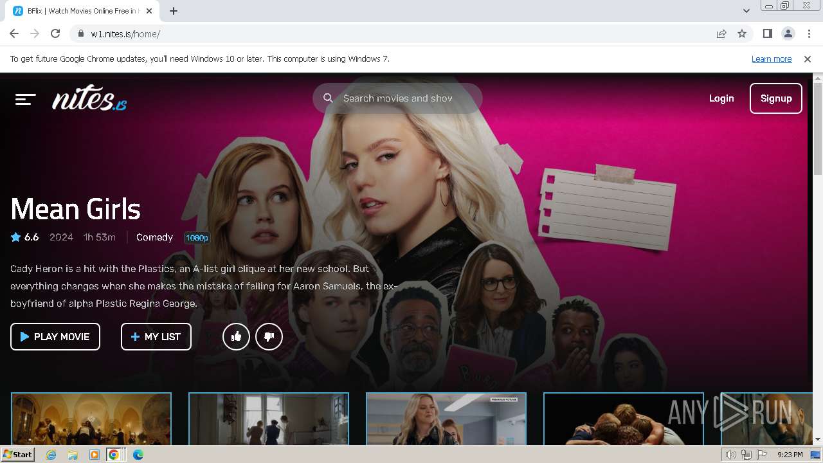Click the search magnifier icon
The width and height of the screenshot is (823, 463).
(328, 98)
